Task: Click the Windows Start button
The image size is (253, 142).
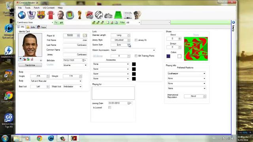Action: (x=5, y=138)
